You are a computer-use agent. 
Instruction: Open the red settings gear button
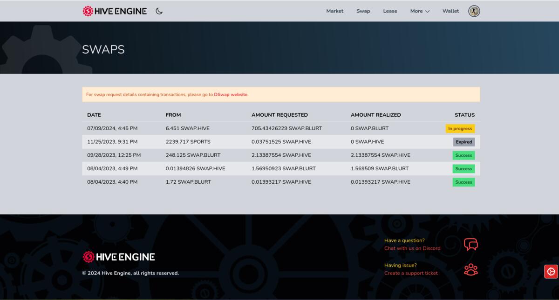click(x=551, y=272)
